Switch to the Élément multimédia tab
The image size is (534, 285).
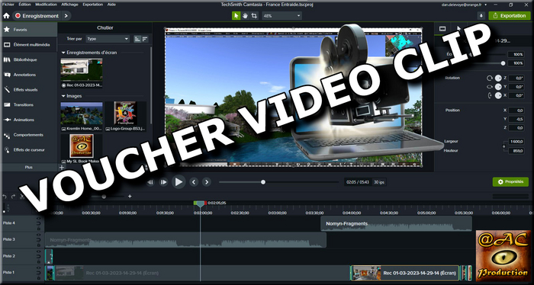(29, 44)
